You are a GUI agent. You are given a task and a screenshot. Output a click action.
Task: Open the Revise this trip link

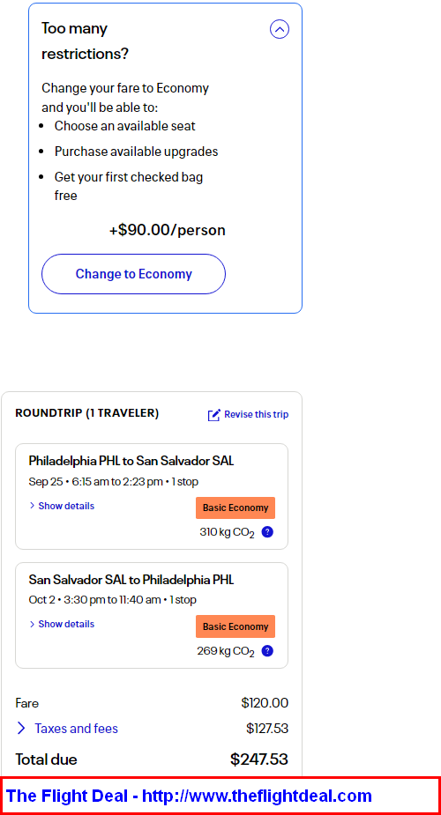[x=257, y=414]
